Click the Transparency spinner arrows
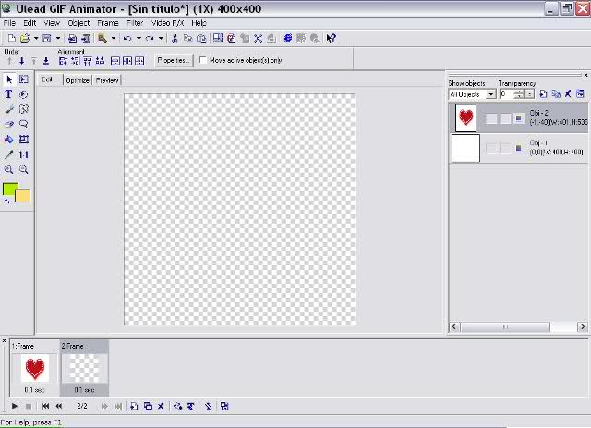 tap(519, 94)
